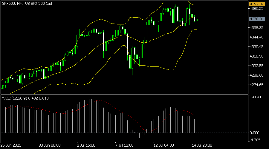Click the 4344.40 price scale value

pyautogui.click(x=257, y=37)
